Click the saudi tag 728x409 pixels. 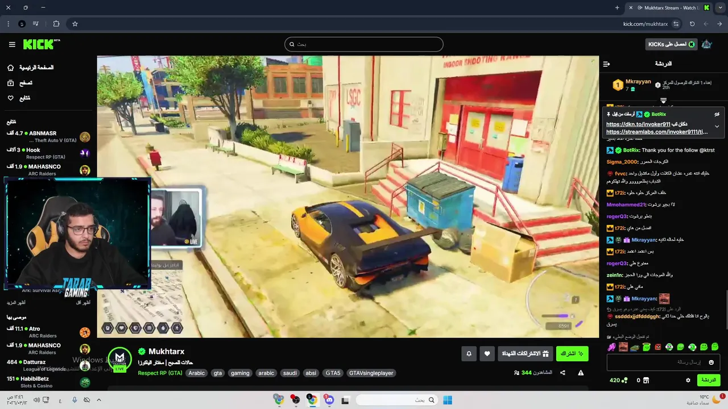tap(289, 373)
